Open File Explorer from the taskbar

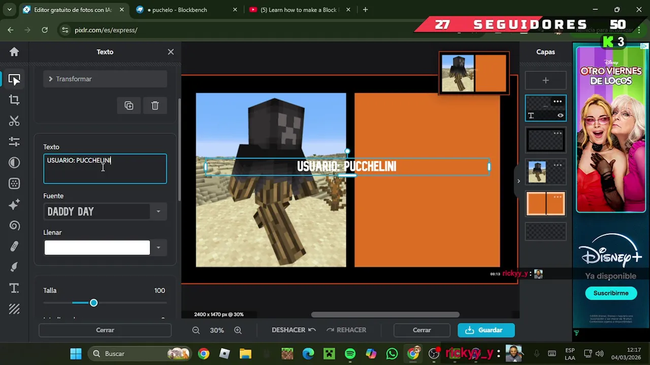(245, 353)
